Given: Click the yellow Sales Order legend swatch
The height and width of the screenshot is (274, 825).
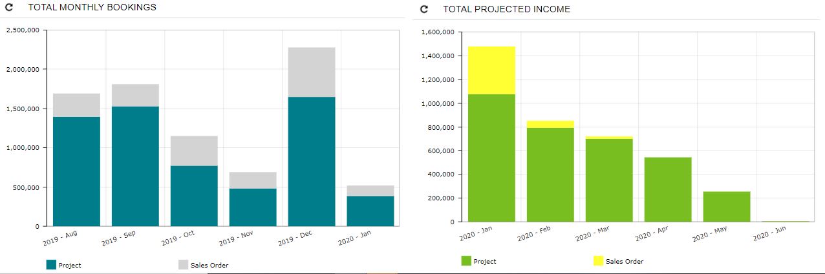Looking at the screenshot, I should 598,261.
